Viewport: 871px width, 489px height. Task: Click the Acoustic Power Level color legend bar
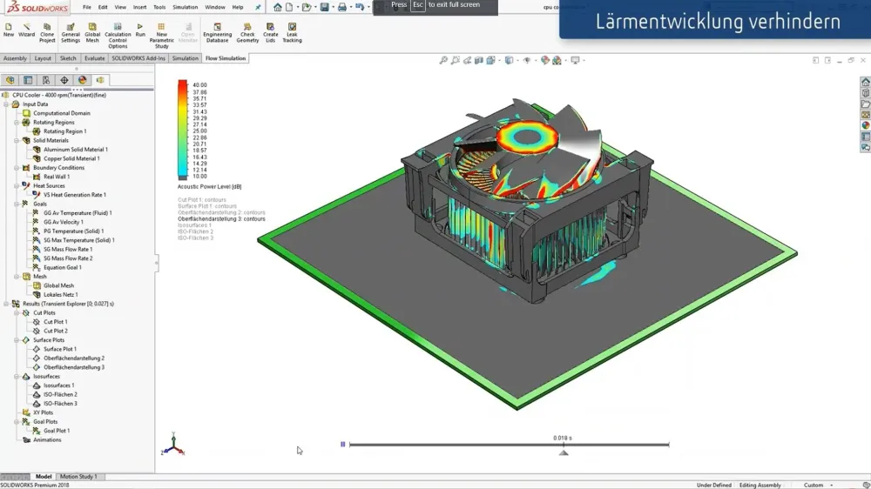[x=182, y=130]
